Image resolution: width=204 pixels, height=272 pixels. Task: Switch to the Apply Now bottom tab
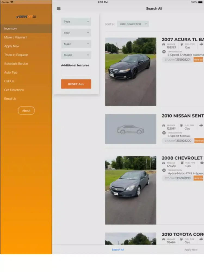point(191,250)
